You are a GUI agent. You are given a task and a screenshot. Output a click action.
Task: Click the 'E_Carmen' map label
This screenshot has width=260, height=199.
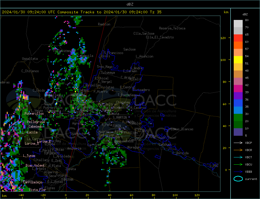tap(130, 71)
